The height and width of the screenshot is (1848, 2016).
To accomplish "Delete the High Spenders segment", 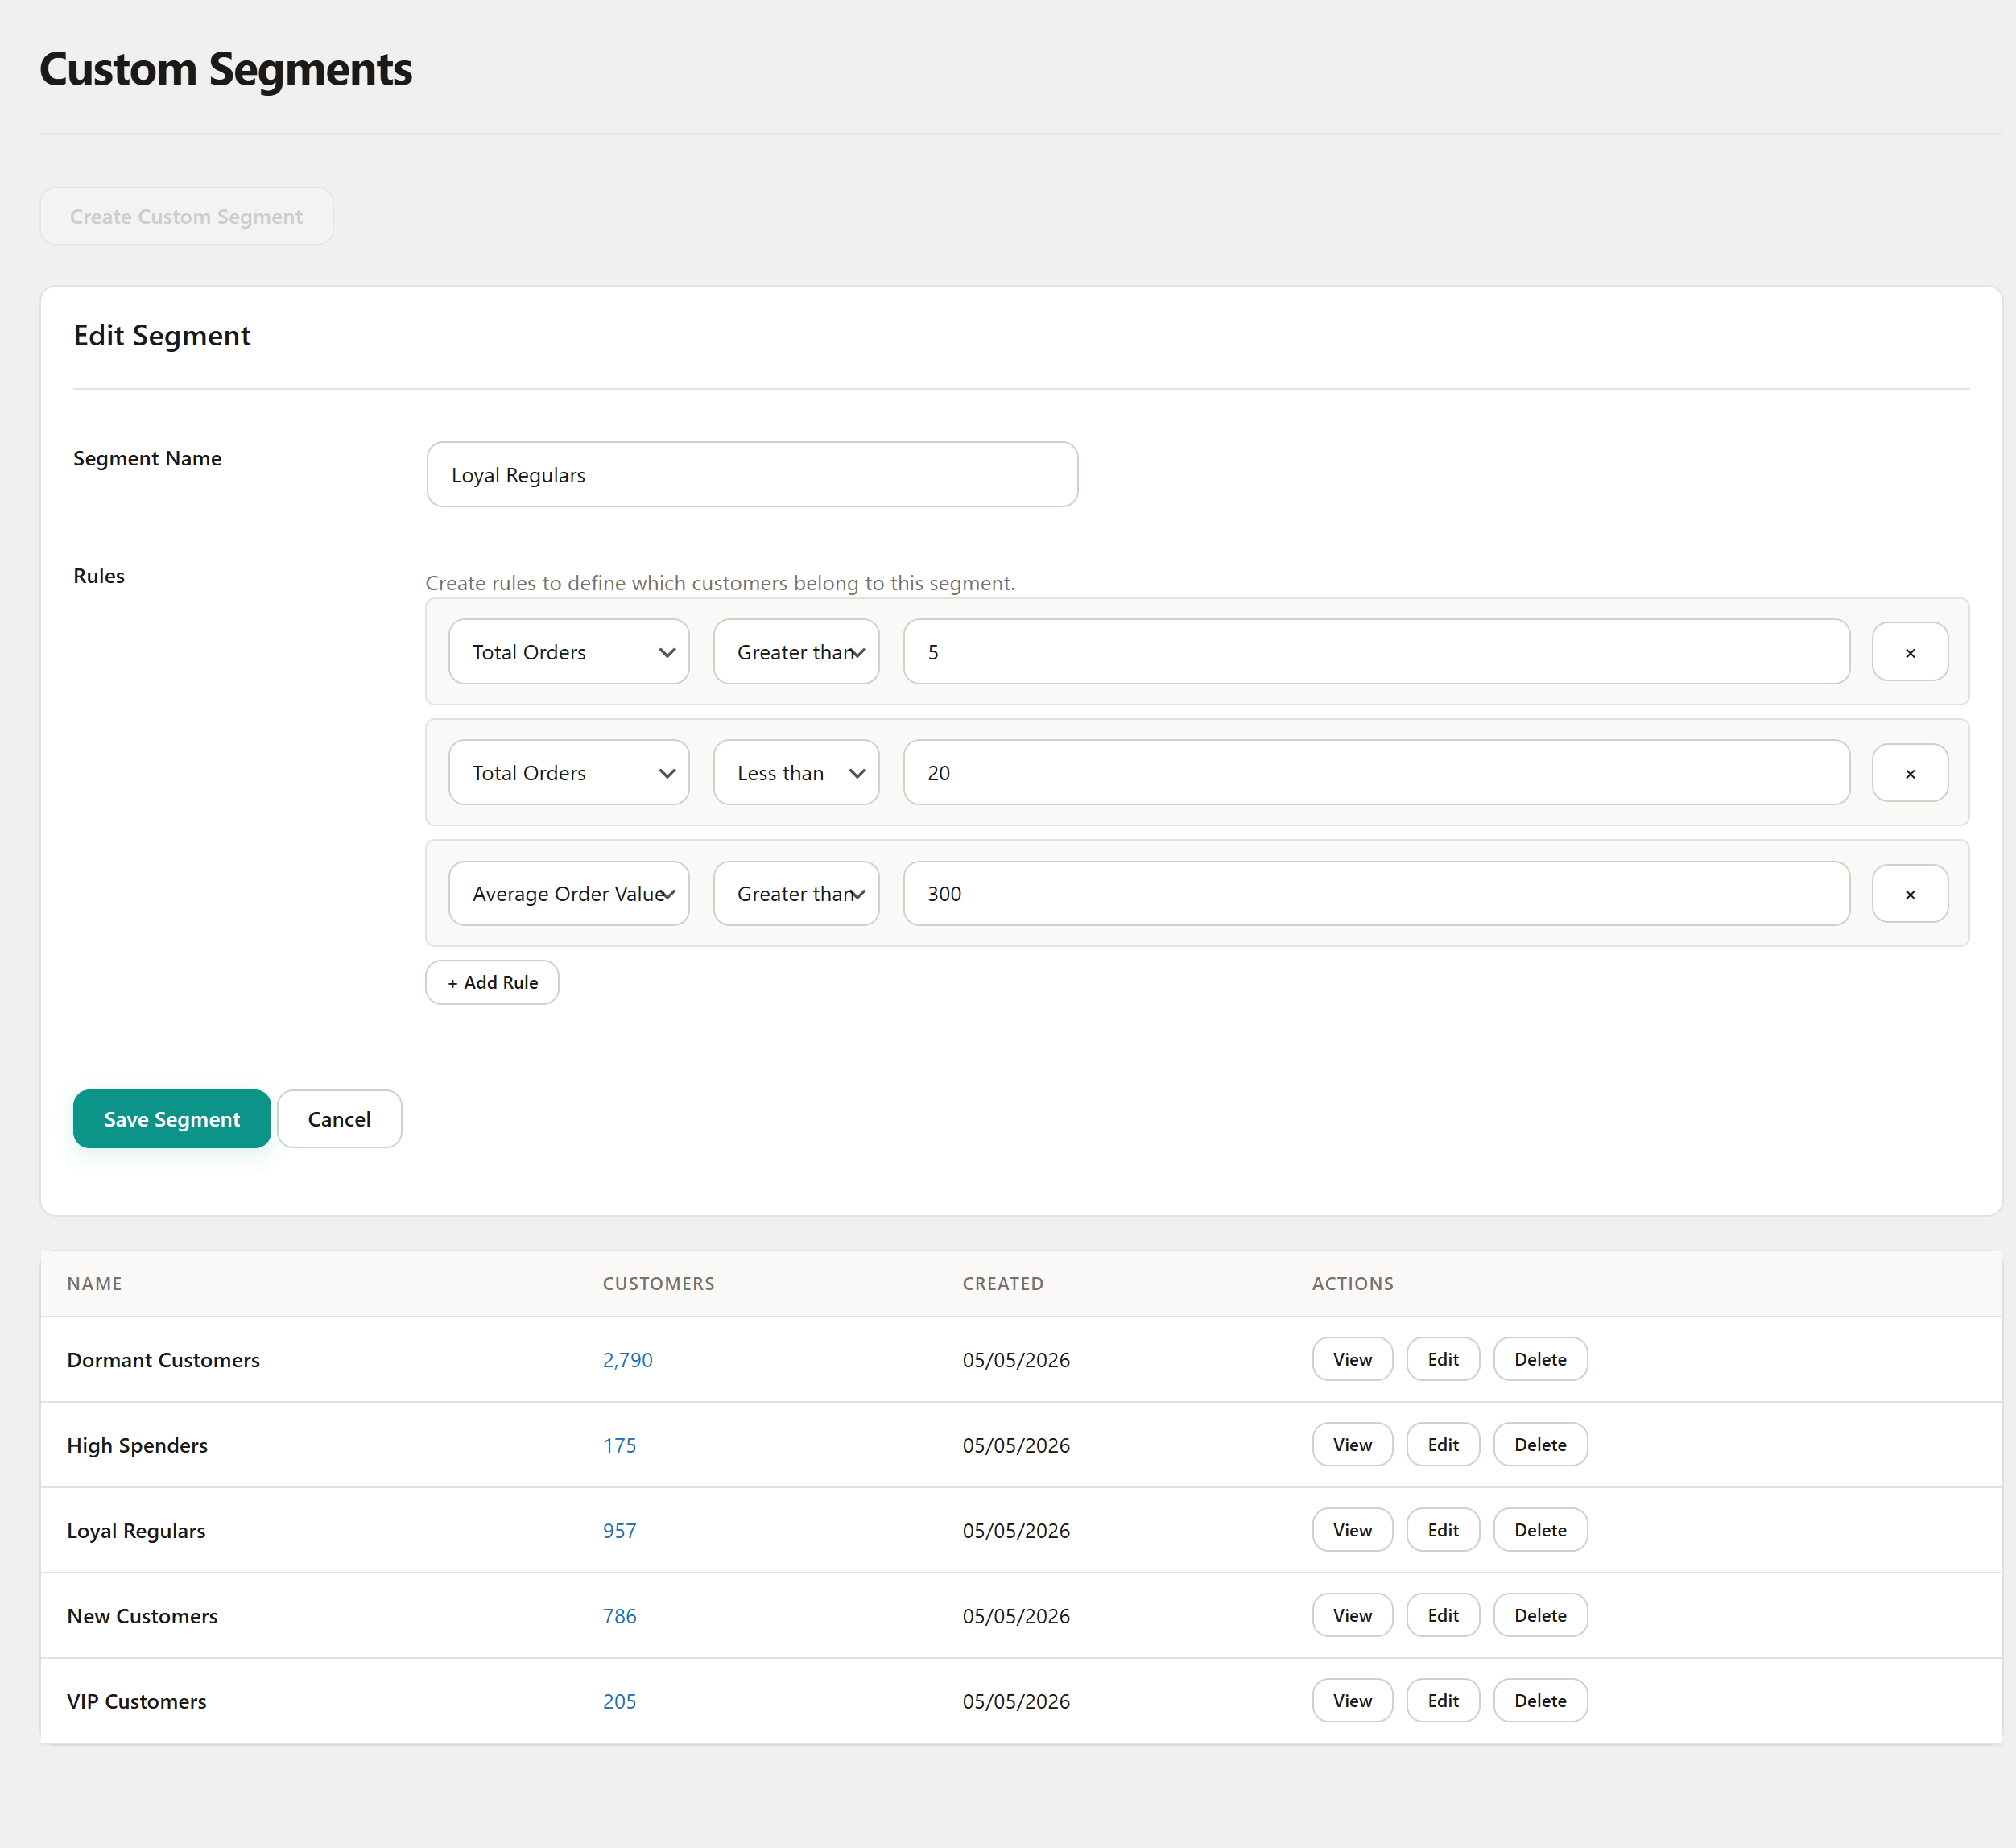I will click(x=1540, y=1445).
